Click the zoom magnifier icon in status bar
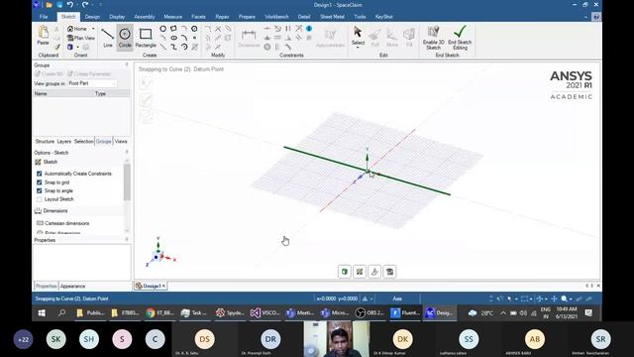634x357 pixels. pos(564,298)
